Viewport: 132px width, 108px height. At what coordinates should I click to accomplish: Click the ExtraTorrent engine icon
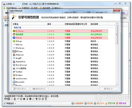click(14, 65)
